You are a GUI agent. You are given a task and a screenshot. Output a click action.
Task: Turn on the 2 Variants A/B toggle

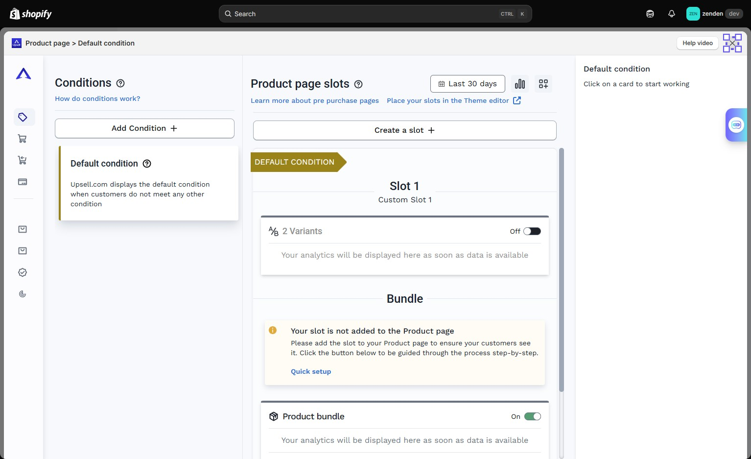pyautogui.click(x=532, y=231)
